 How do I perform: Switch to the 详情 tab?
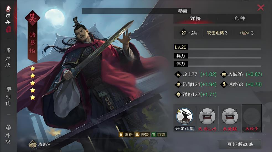pos(195,19)
